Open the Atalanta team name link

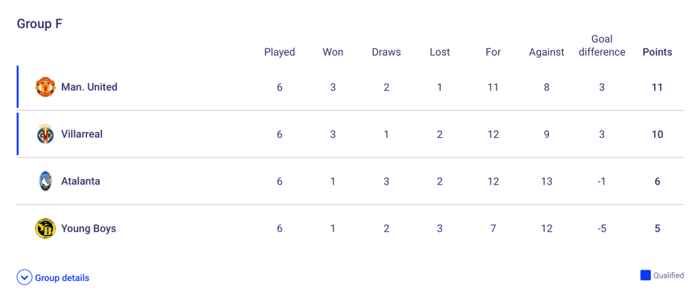80,181
